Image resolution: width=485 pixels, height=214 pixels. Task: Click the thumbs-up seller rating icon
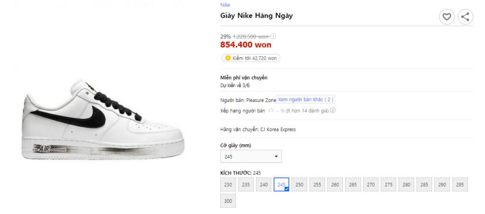[271, 110]
